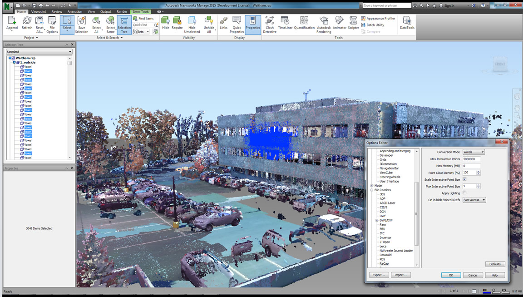Switch to the Output ribbon tab

(x=106, y=12)
